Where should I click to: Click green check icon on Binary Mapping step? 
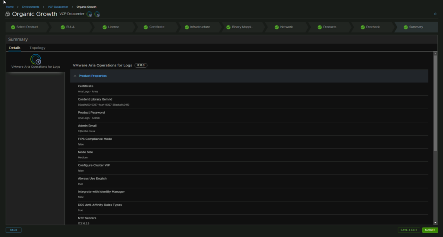click(228, 27)
